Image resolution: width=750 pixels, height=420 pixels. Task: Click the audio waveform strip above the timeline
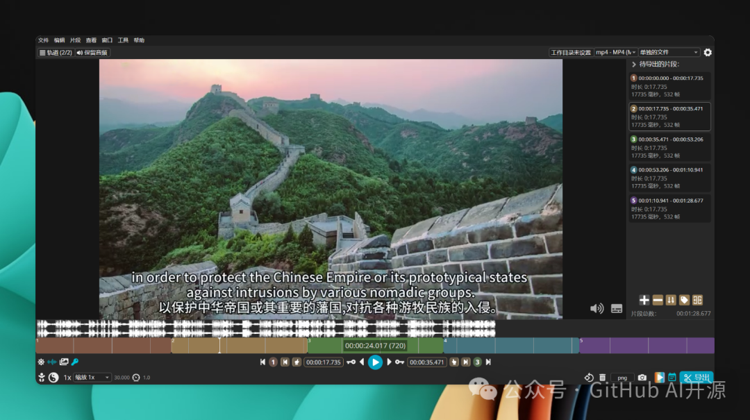click(266, 328)
